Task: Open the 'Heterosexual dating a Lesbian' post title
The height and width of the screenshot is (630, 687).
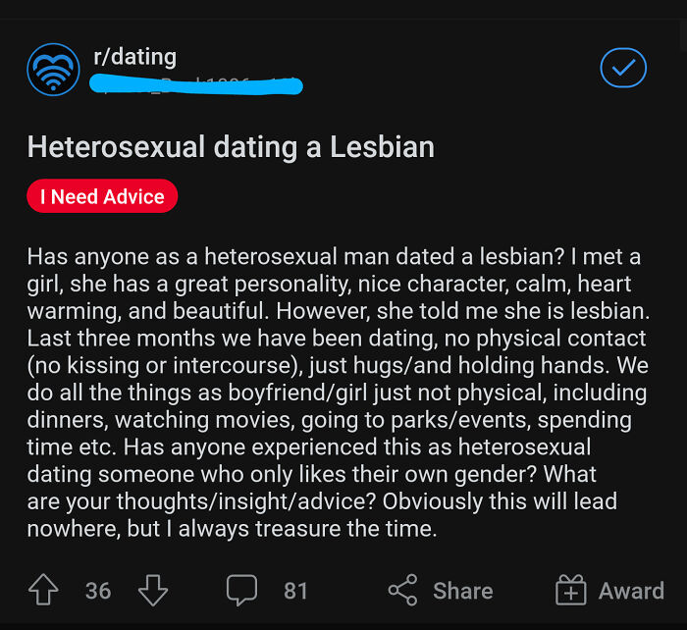Action: point(231,147)
